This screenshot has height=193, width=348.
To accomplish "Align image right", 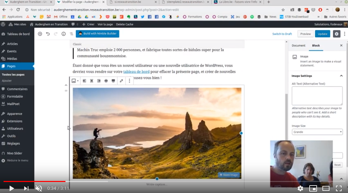I will coord(99,81).
